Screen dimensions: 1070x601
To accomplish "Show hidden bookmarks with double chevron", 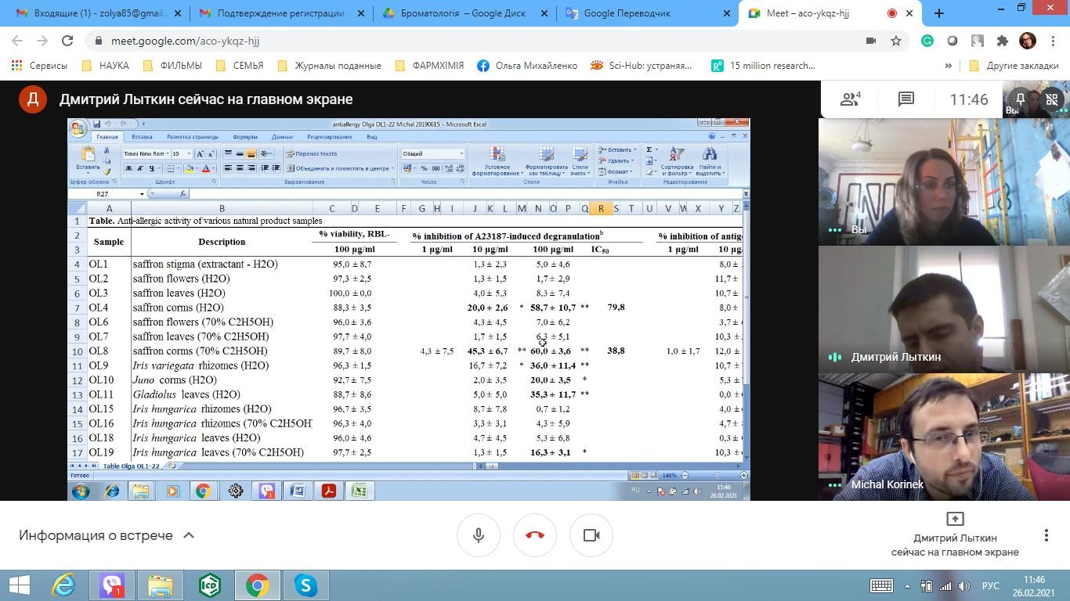I will point(948,66).
